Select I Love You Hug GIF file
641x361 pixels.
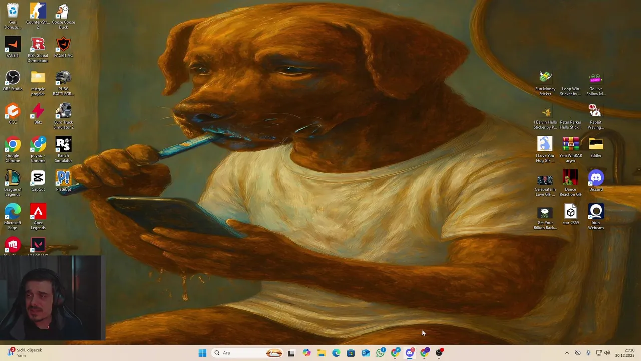pos(545,149)
